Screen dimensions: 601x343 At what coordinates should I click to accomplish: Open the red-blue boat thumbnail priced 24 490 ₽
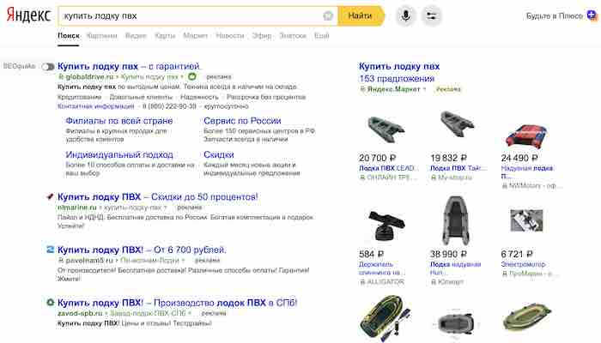526,135
